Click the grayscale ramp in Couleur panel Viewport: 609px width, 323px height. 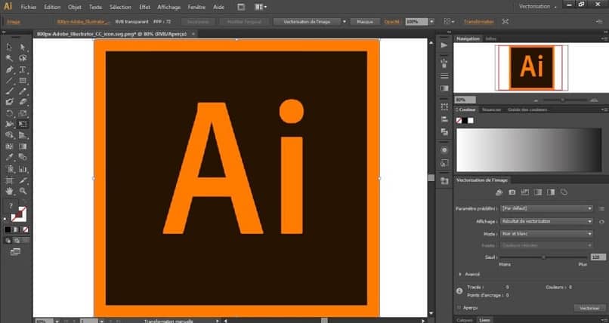click(x=529, y=149)
